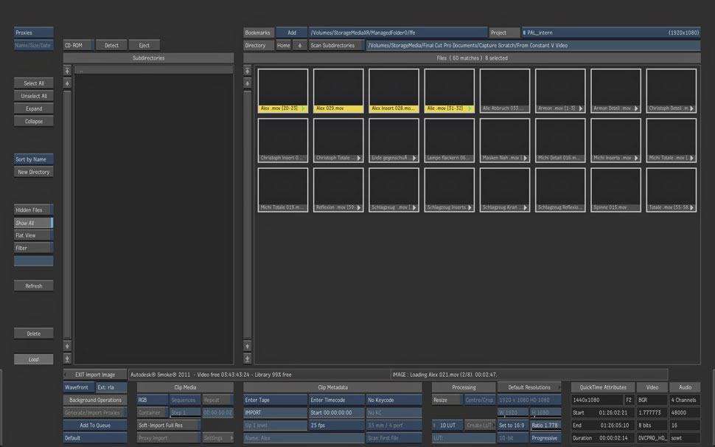Click jump-to-top arrow in the Files panel
Viewport: 715px width, 447px height.
(x=248, y=71)
